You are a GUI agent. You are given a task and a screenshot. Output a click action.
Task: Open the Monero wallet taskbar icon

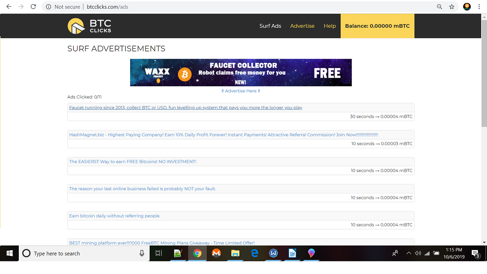point(216,253)
